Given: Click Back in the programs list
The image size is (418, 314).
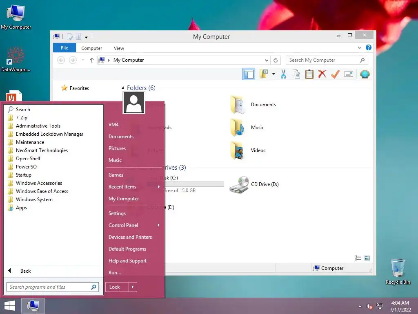Looking at the screenshot, I should pyautogui.click(x=53, y=271).
